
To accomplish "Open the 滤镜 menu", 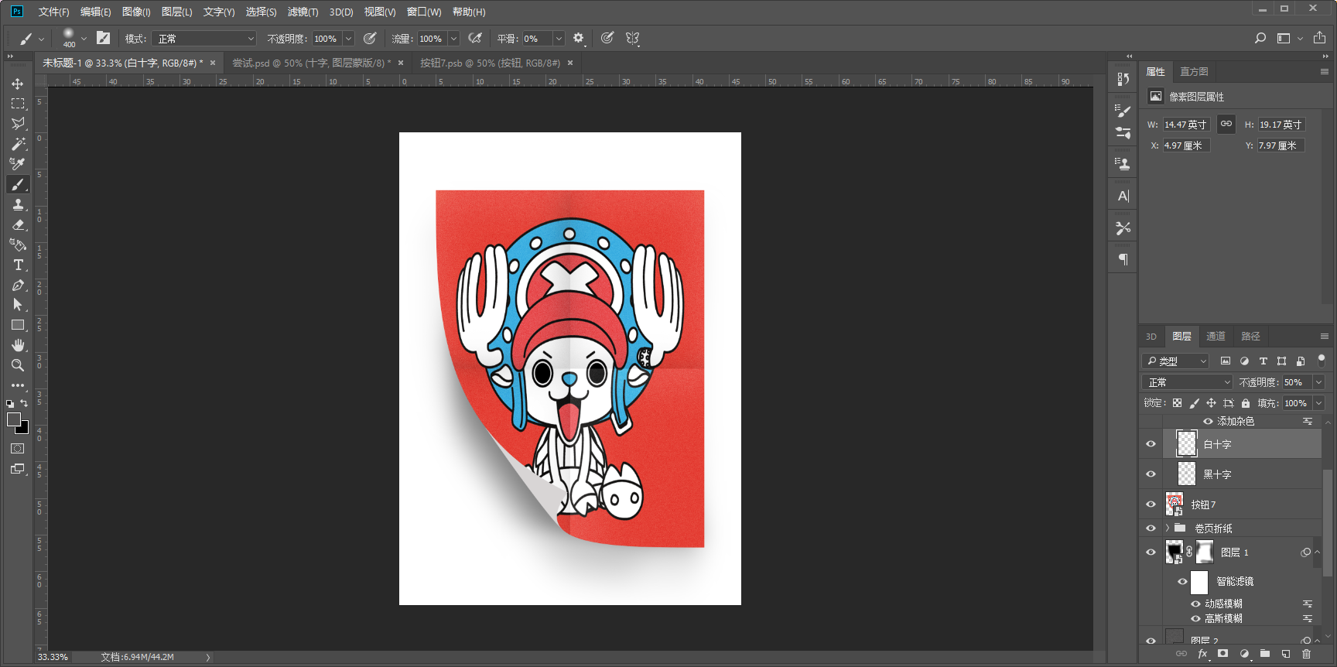I will coord(303,12).
